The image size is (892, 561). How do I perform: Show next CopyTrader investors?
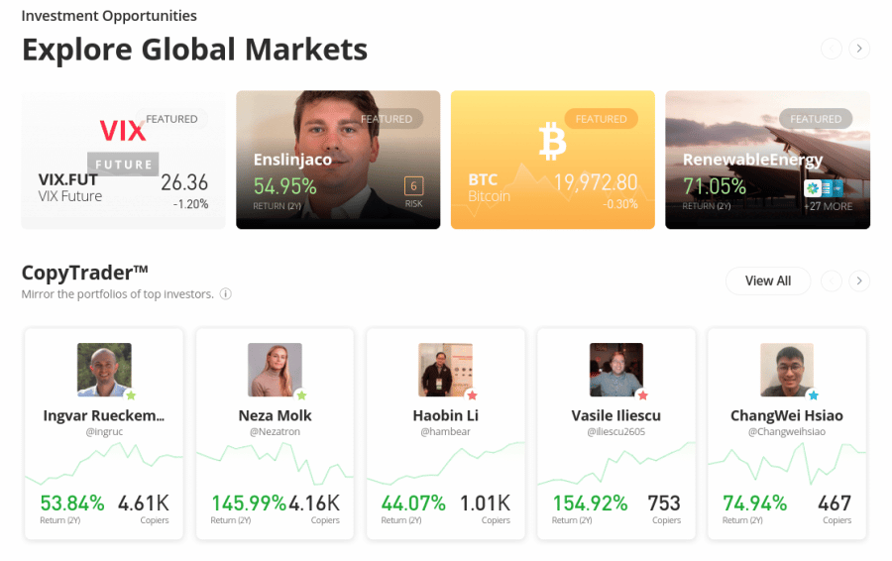(859, 280)
